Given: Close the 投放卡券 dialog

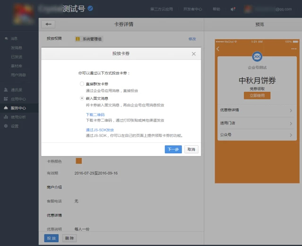Looking at the screenshot, I should pyautogui.click(x=193, y=54).
